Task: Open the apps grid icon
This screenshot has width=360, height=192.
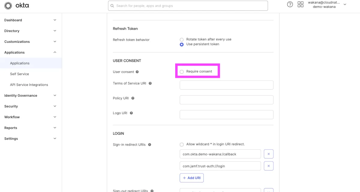Action: (x=300, y=4)
